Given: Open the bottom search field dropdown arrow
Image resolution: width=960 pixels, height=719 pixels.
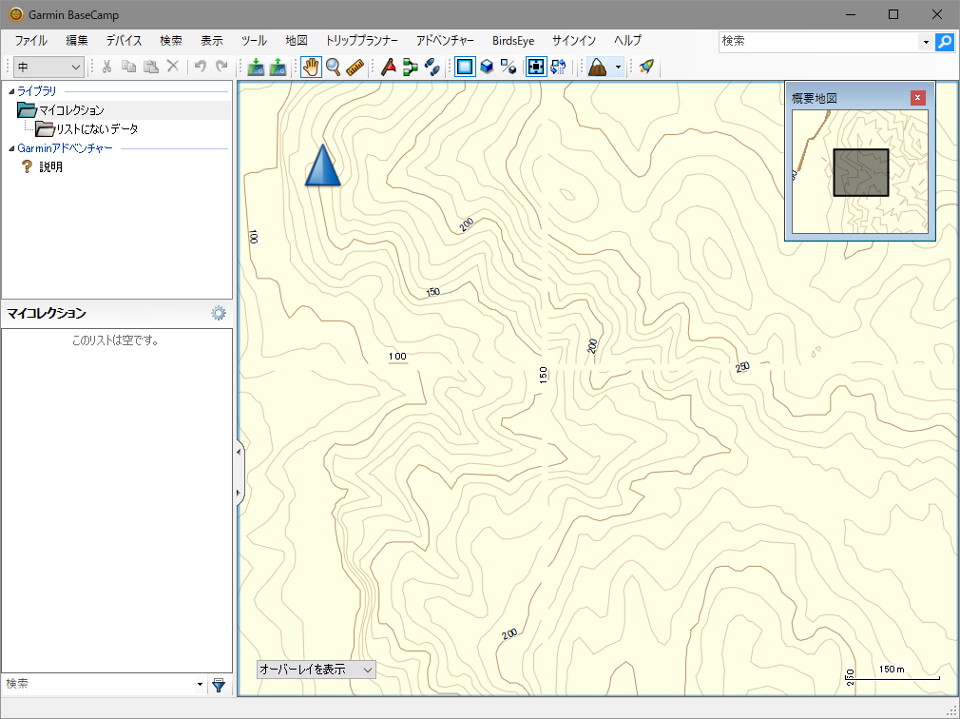Looking at the screenshot, I should pyautogui.click(x=200, y=684).
